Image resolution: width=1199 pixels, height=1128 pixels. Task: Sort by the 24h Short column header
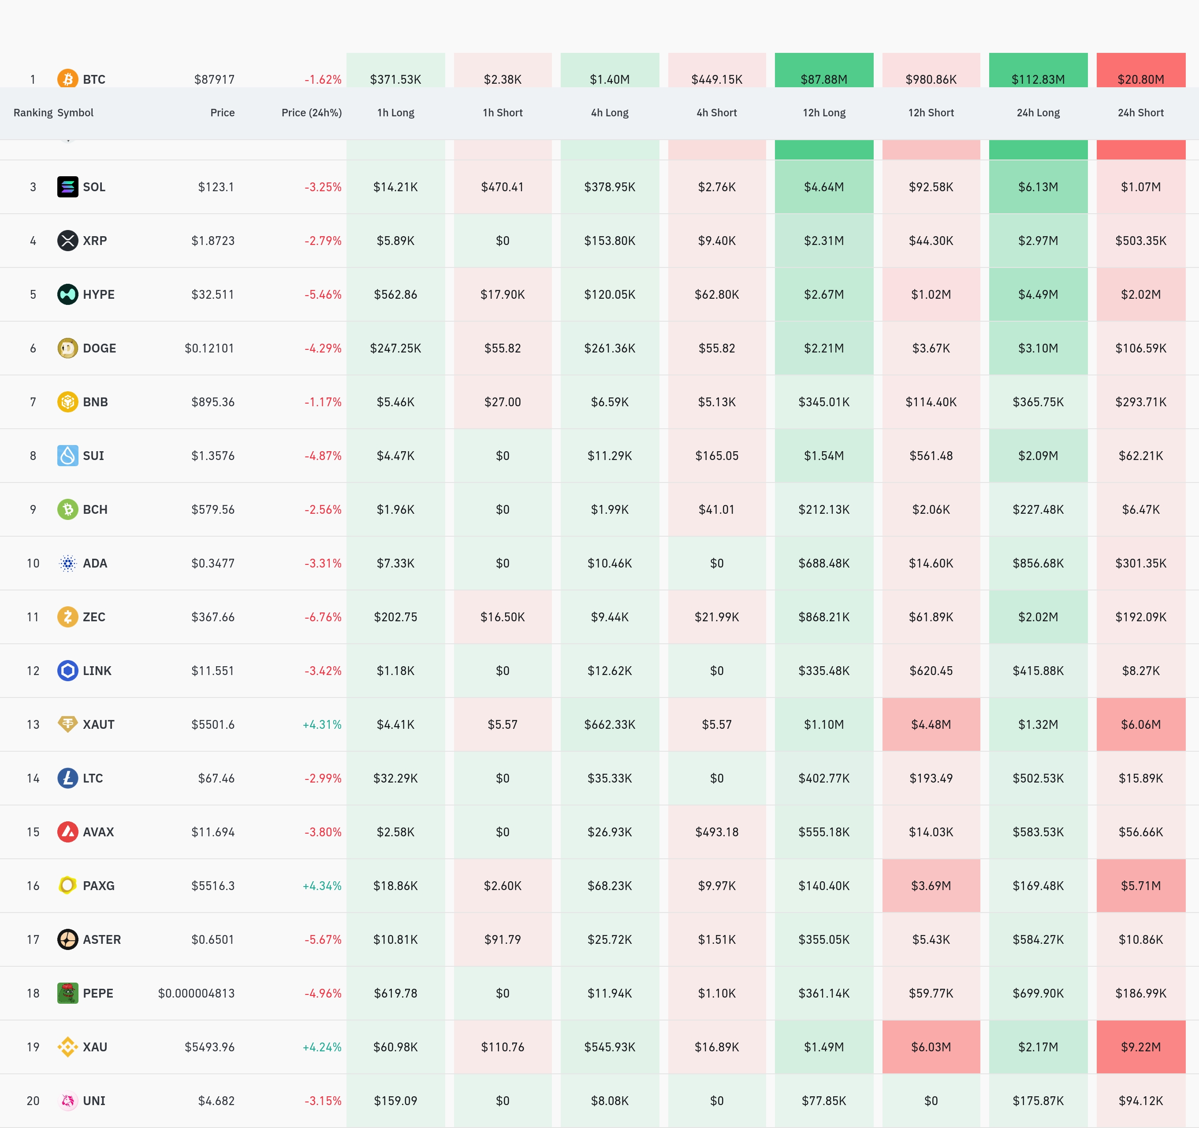click(1140, 113)
